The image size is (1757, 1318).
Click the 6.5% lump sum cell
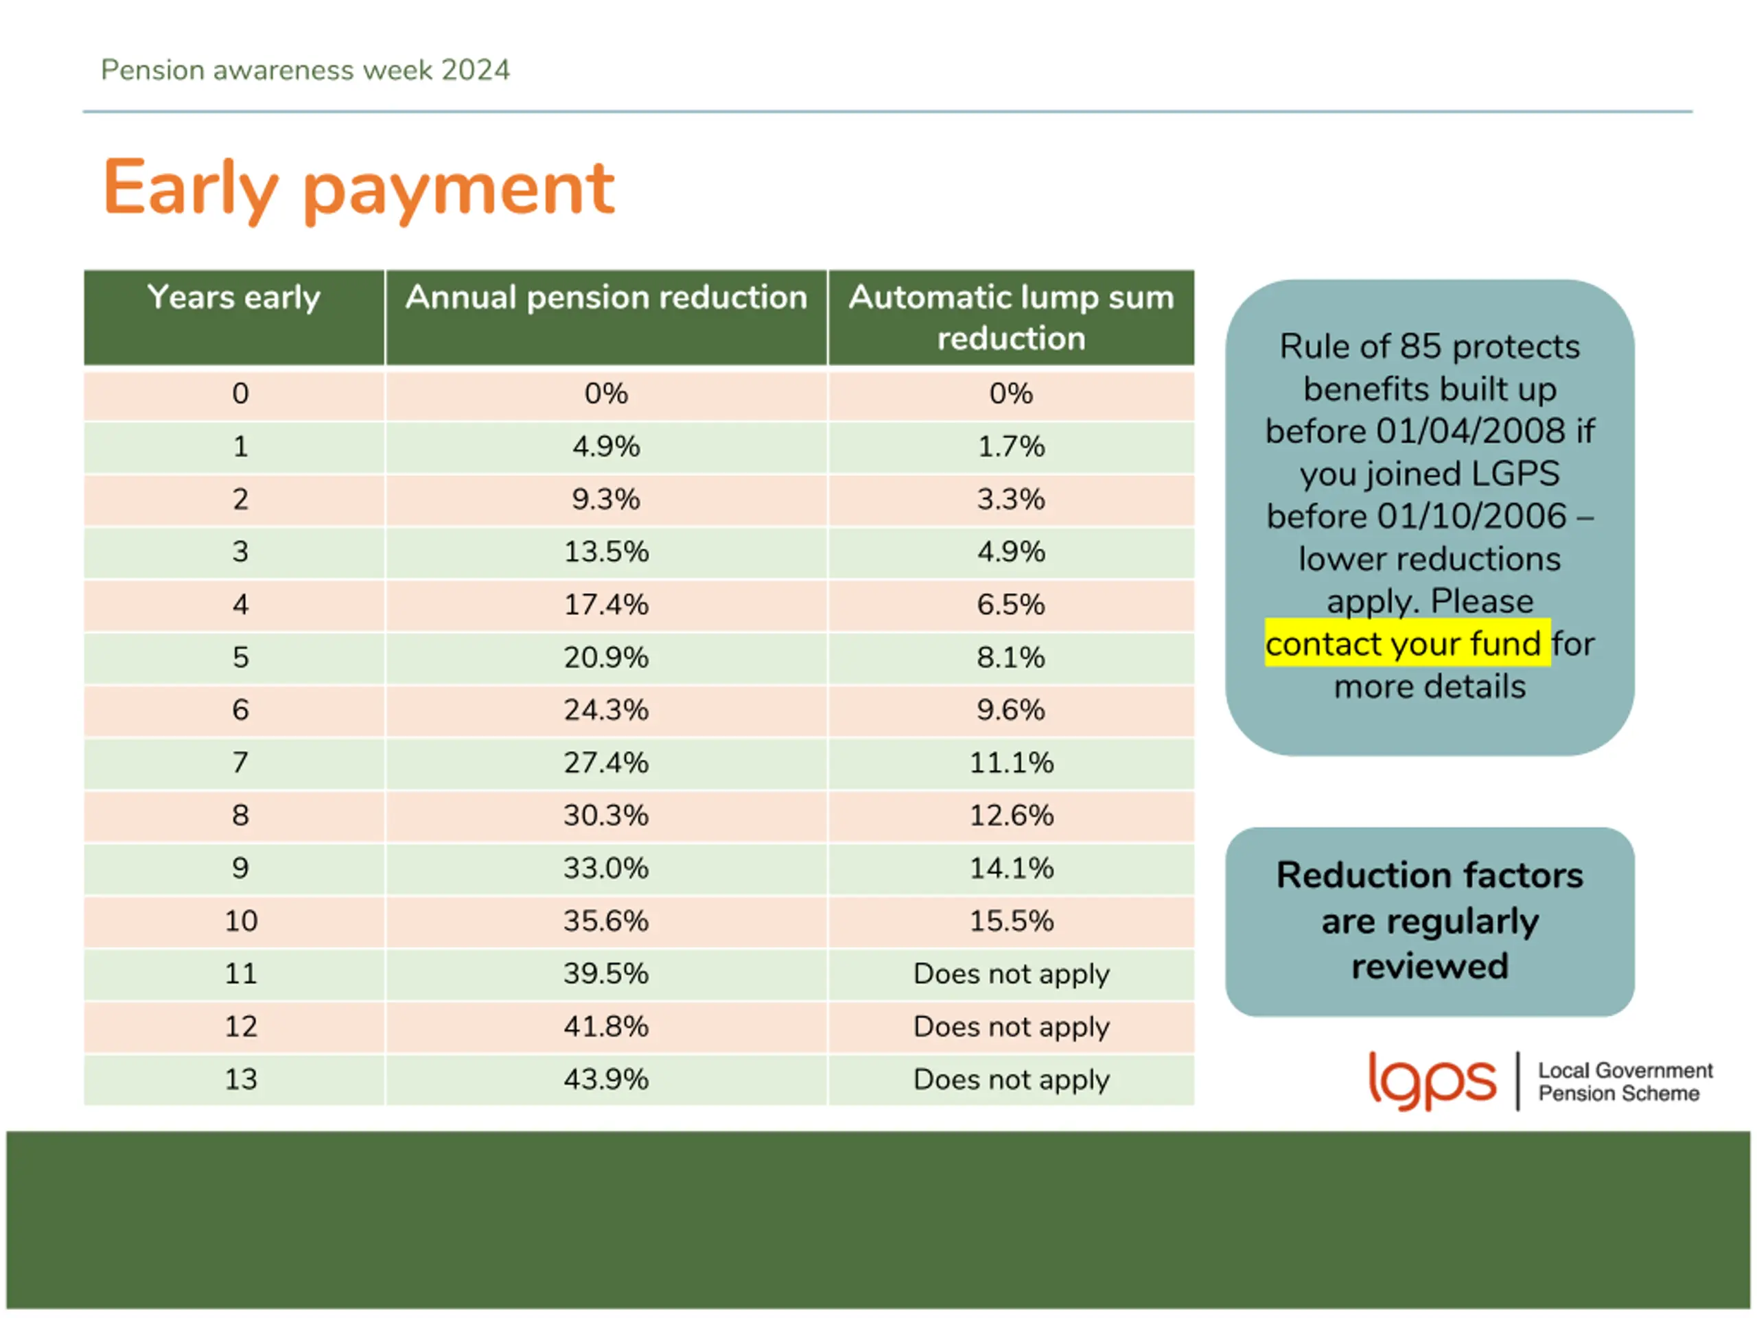[1011, 605]
